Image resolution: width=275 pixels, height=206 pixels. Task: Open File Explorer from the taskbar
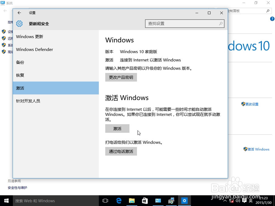(x=132, y=201)
